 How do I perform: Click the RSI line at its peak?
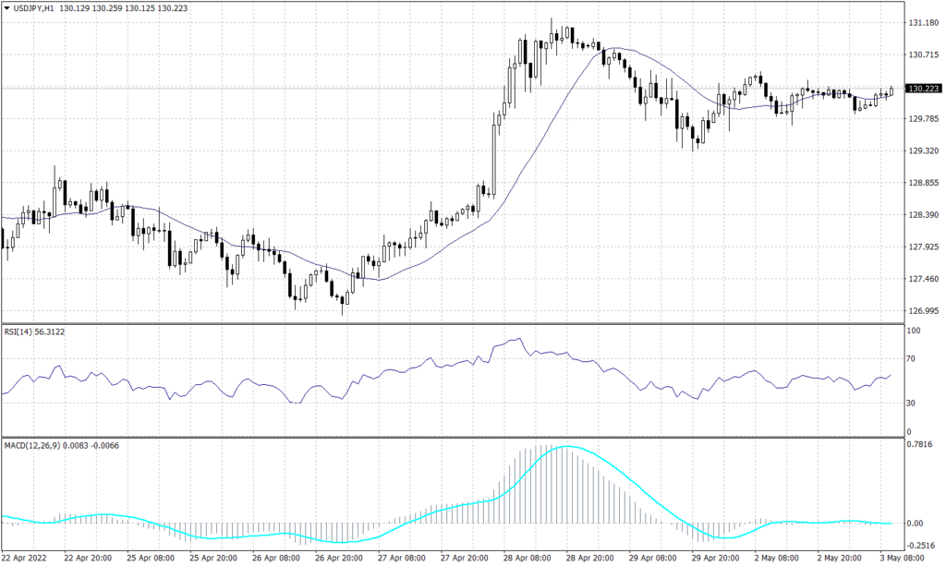click(x=518, y=340)
